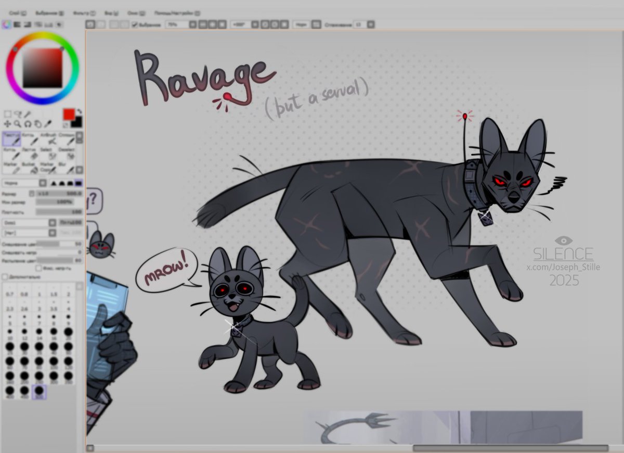Choose the Select pen tool

click(49, 154)
